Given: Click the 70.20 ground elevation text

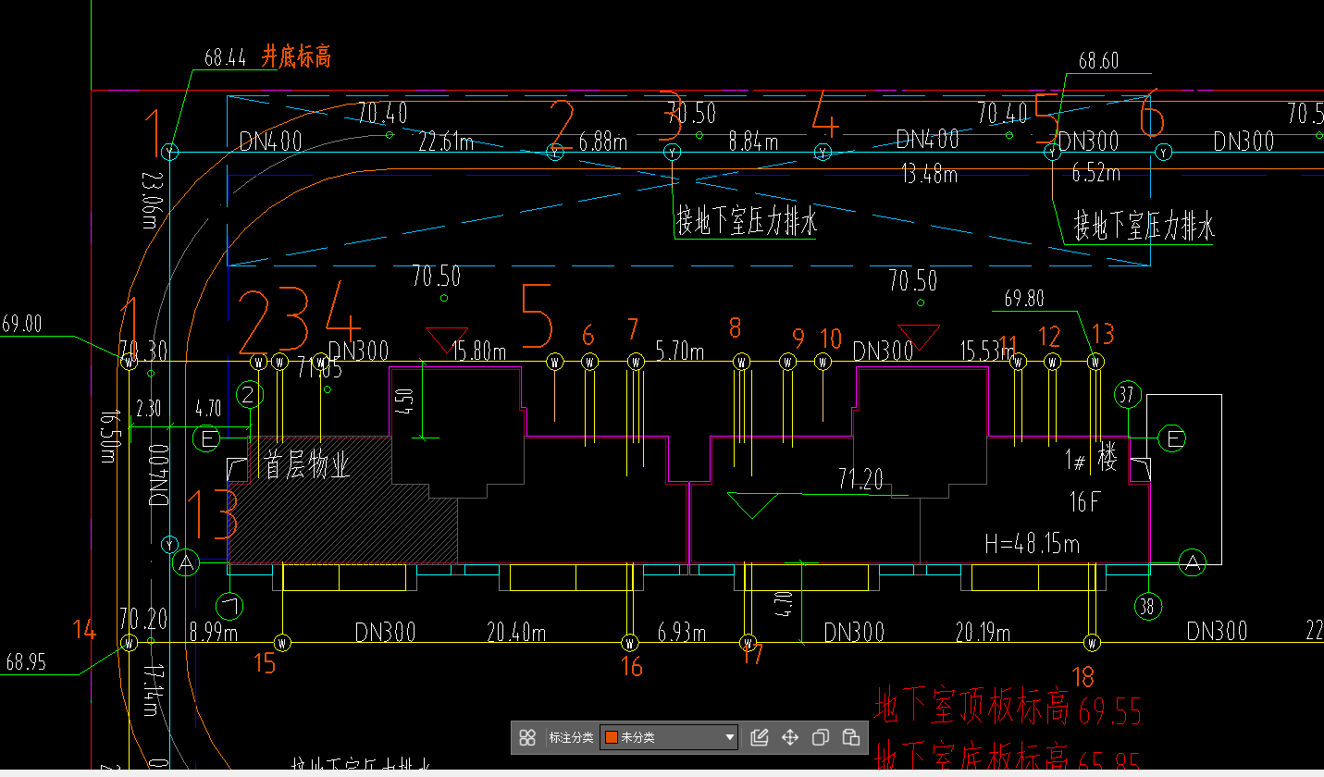Looking at the screenshot, I should 142,620.
